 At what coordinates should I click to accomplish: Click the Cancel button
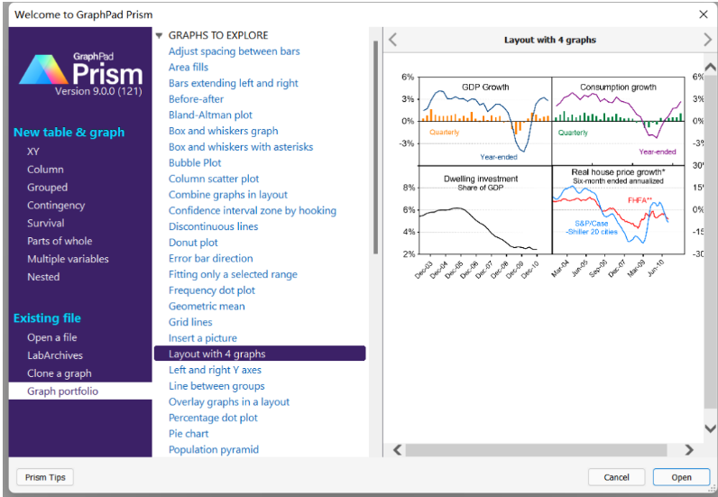click(x=616, y=477)
